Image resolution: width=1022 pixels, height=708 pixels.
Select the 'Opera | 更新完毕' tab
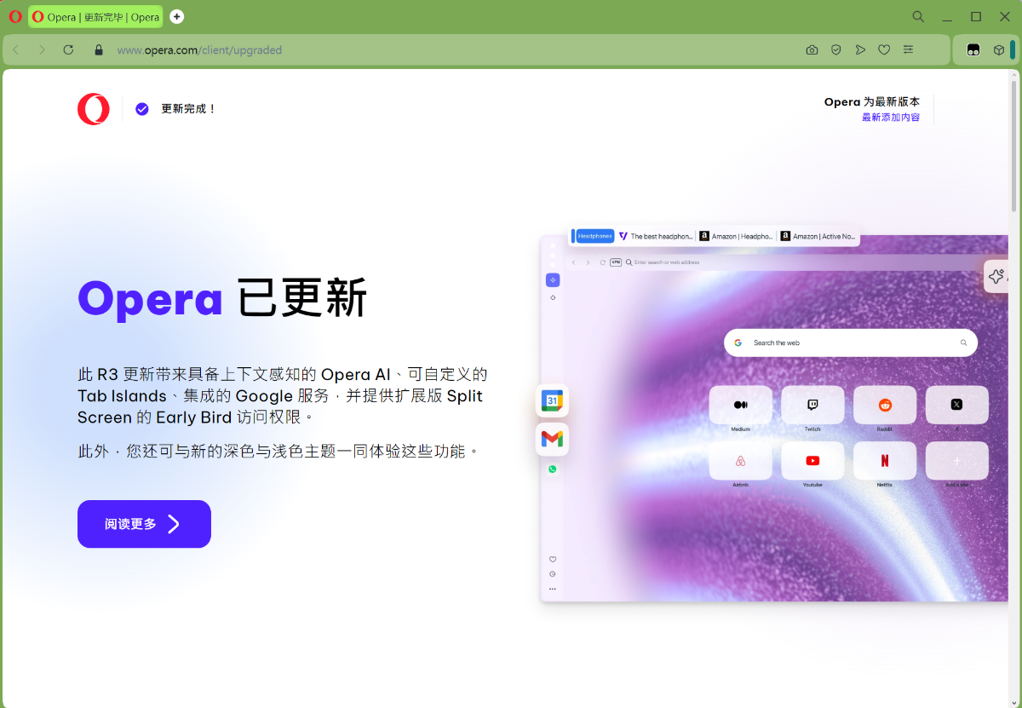pos(95,17)
